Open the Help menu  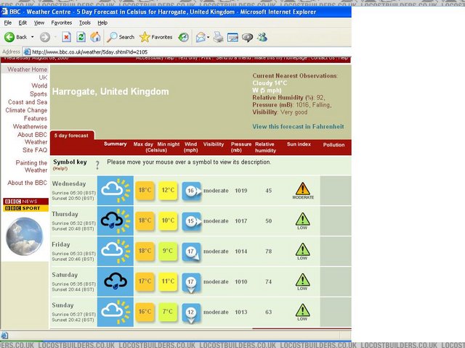tap(102, 22)
